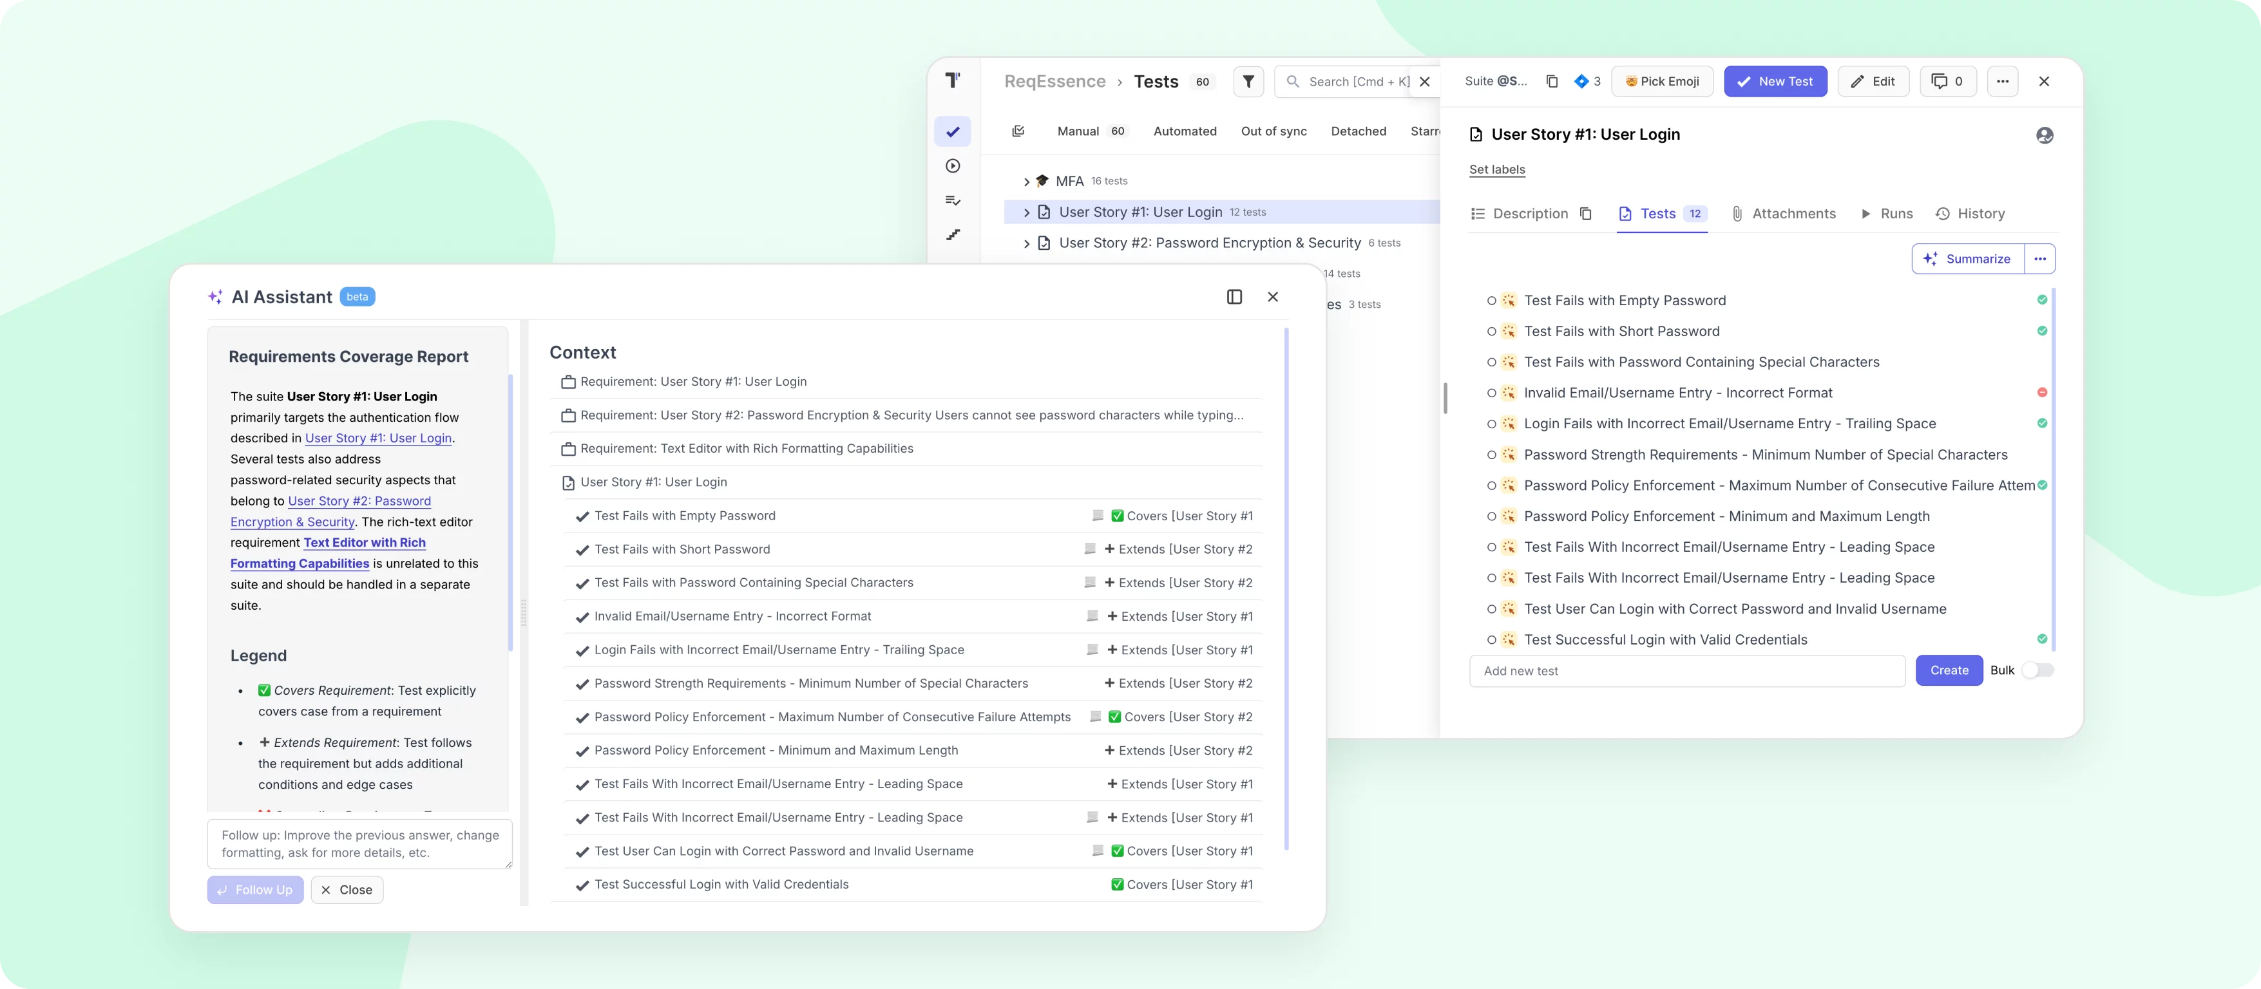
Task: Expand the MFA suite
Action: pos(1026,182)
